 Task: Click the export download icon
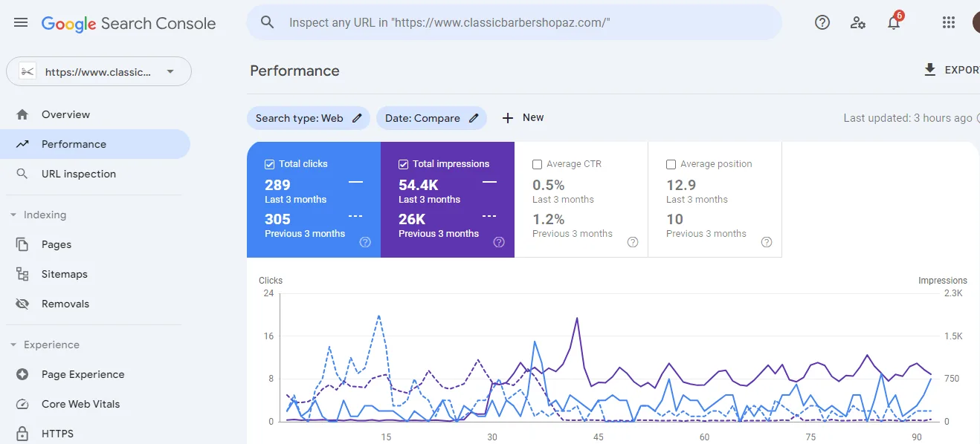929,70
